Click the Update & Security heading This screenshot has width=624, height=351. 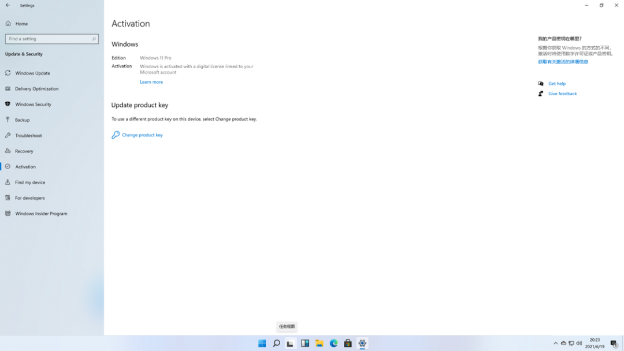coord(24,54)
